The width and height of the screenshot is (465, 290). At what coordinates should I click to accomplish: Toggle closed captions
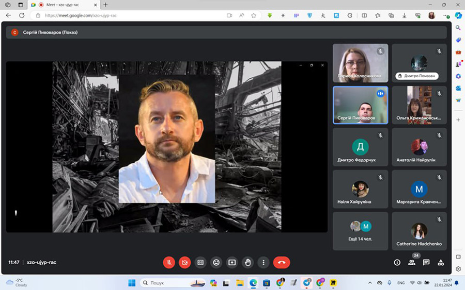tap(200, 262)
